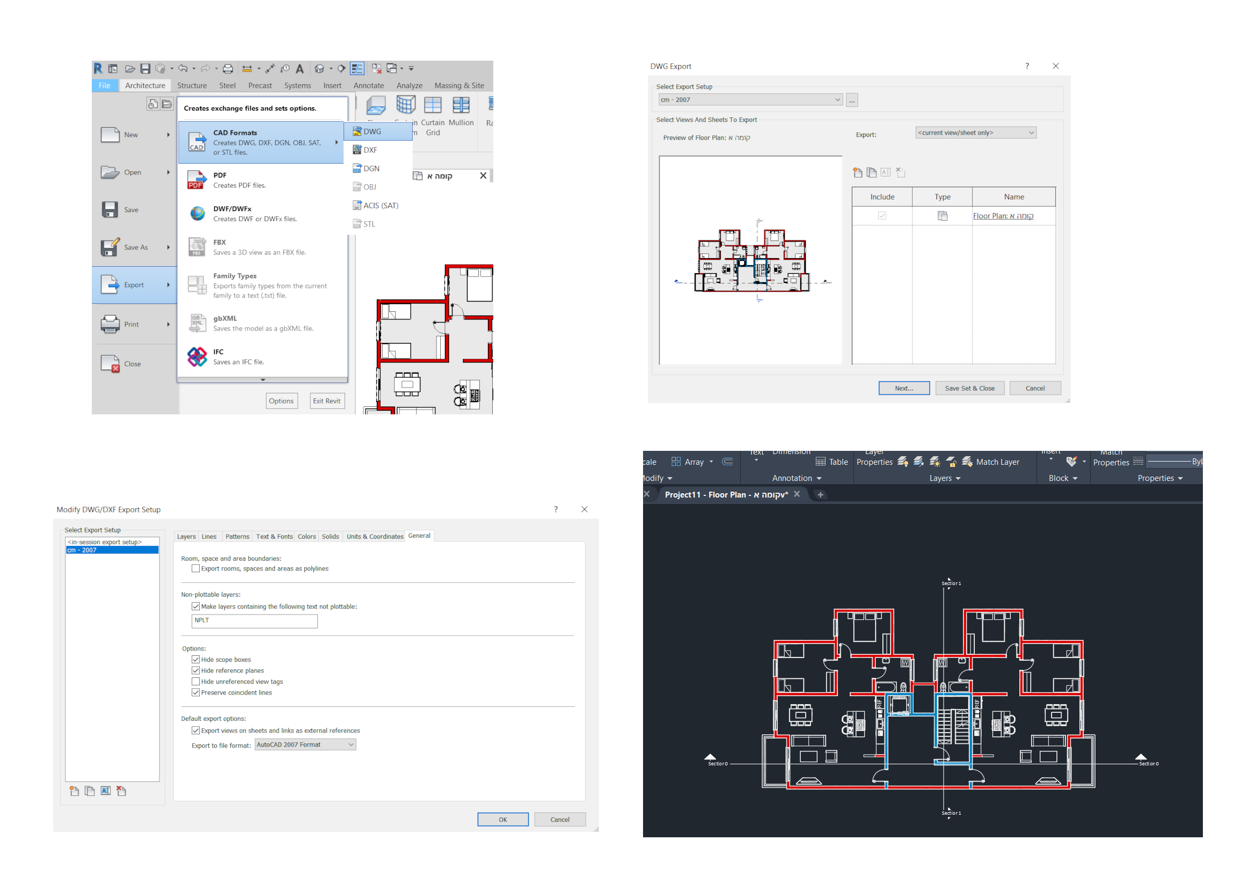
Task: Uncheck Preserve coincident lines option
Action: point(196,692)
